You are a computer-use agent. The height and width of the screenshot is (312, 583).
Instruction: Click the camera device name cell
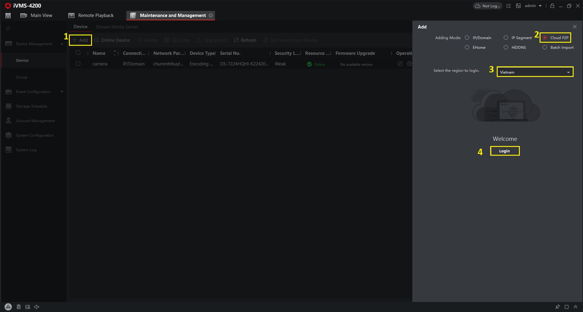(100, 64)
